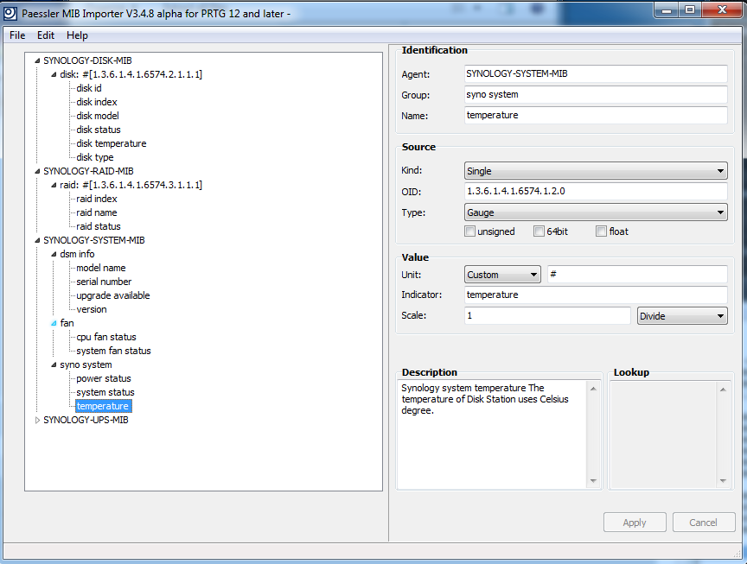Image resolution: width=747 pixels, height=564 pixels.
Task: Click the OID input field
Action: (596, 192)
